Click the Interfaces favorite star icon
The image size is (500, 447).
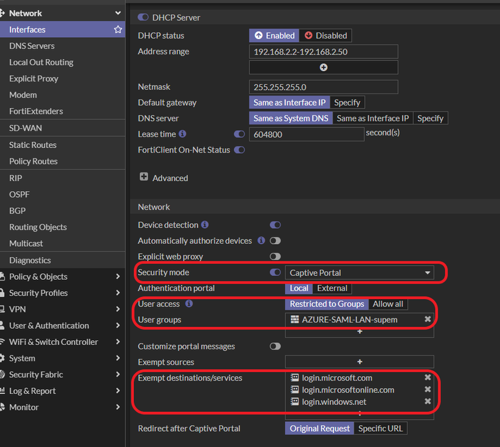tap(118, 30)
